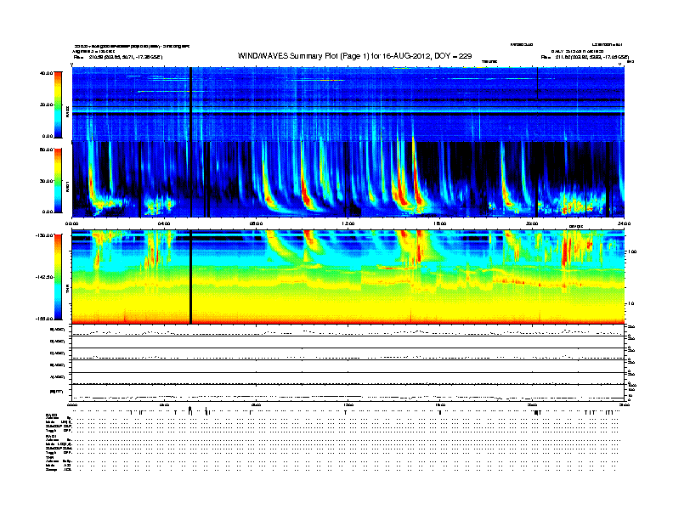Click the 30.00 label on RAD1 scale
Image resolution: width=673 pixels, height=520 pixels.
47,181
